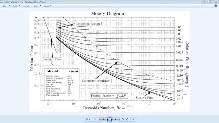Click the 0.01 friction factor tick label
219x123 pixels.
click(37, 85)
